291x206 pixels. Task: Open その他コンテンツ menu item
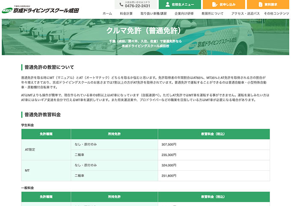276,14
